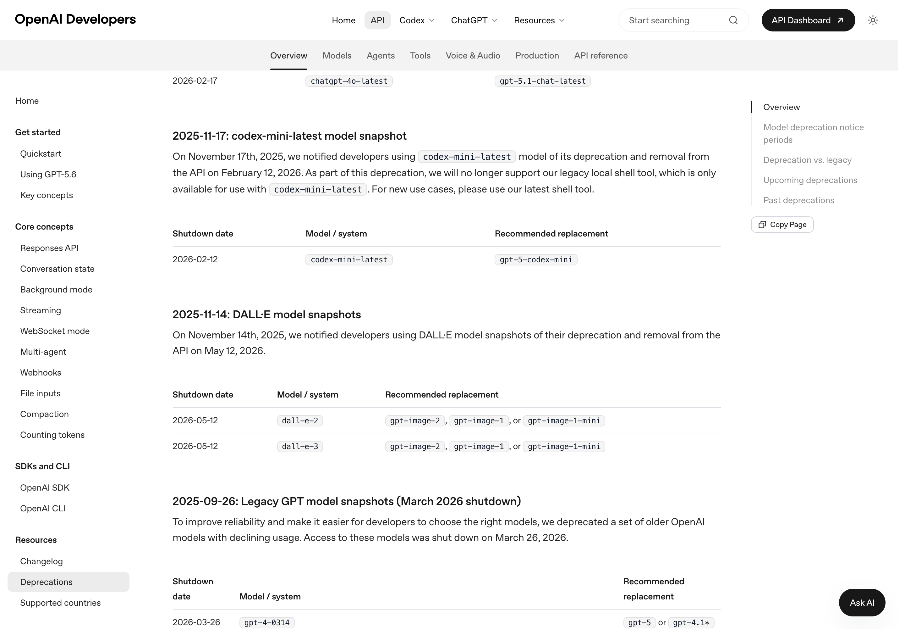Click the gpt-4.1* replacement tag
This screenshot has width=905, height=629.
[691, 623]
